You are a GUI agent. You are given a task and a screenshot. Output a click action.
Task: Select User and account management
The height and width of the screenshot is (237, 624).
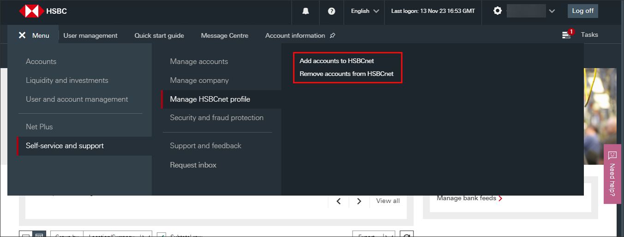tap(77, 99)
